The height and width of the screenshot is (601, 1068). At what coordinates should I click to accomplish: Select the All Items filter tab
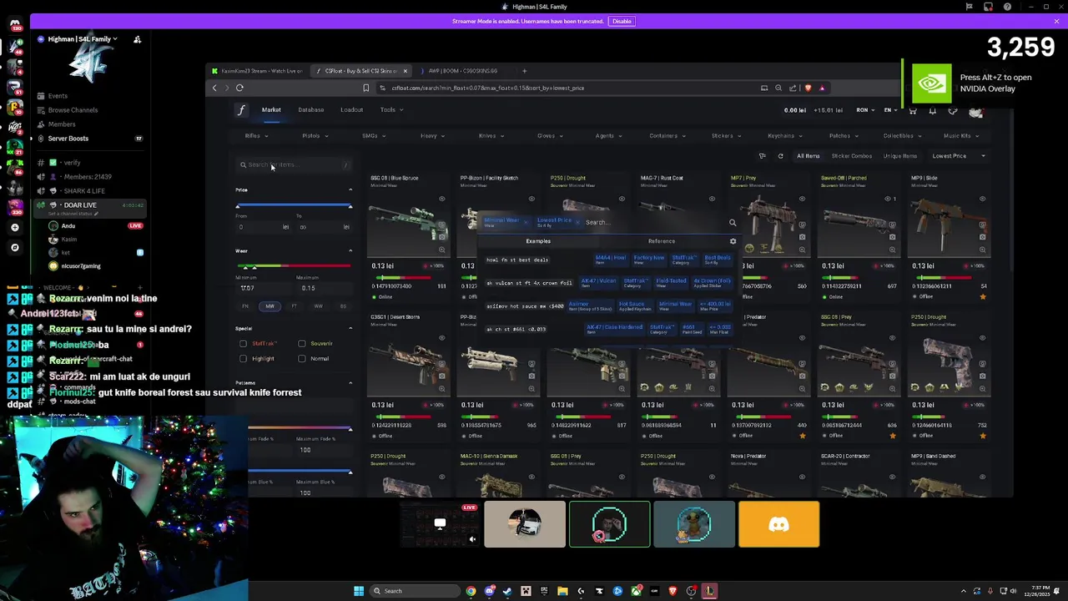point(808,156)
